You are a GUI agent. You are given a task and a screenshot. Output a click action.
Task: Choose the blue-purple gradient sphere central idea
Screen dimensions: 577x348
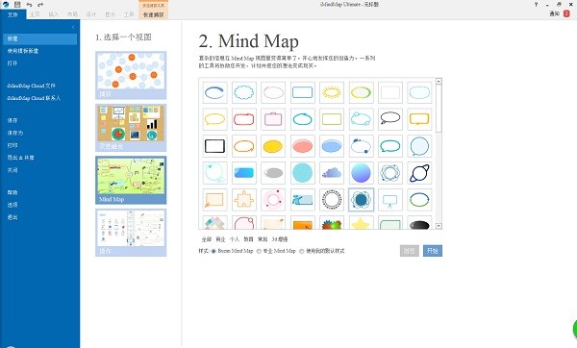click(x=361, y=173)
